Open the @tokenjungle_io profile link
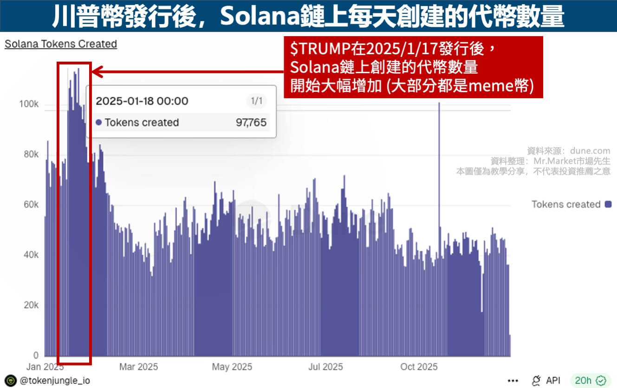Viewport: 617px width, 388px height. click(55, 381)
